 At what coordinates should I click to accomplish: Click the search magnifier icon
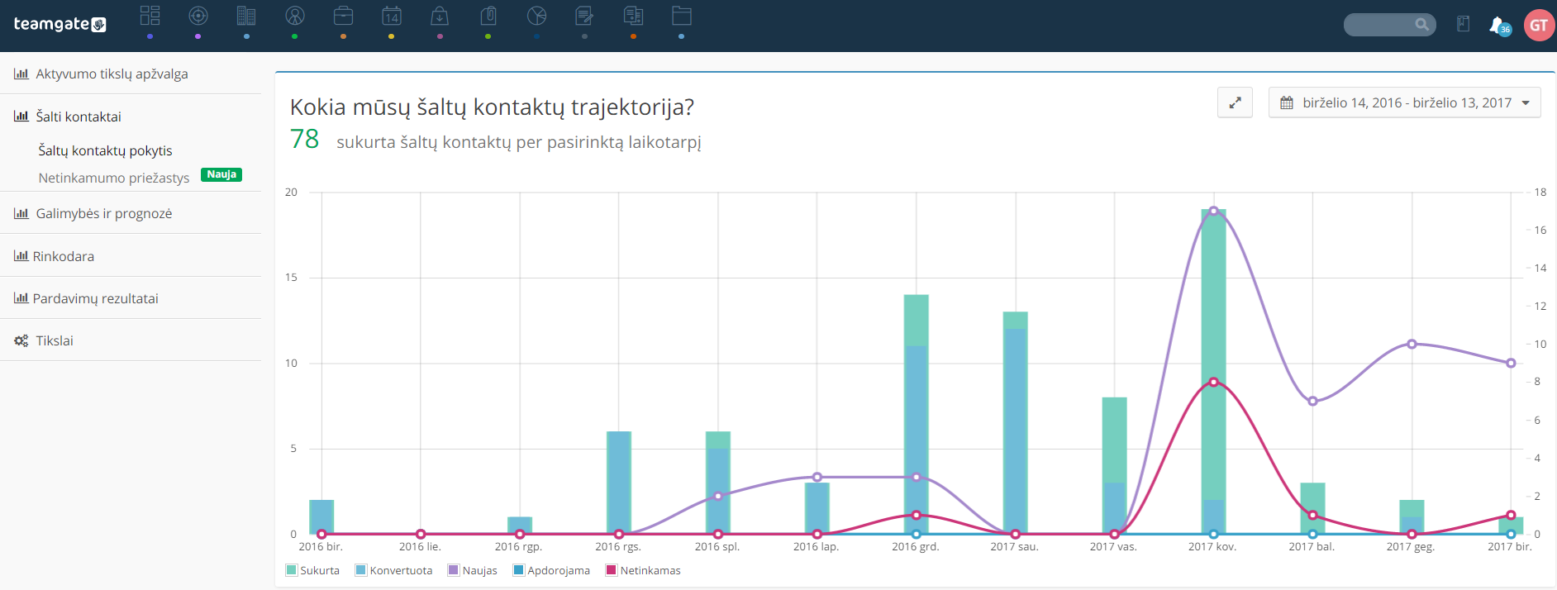pyautogui.click(x=1421, y=25)
